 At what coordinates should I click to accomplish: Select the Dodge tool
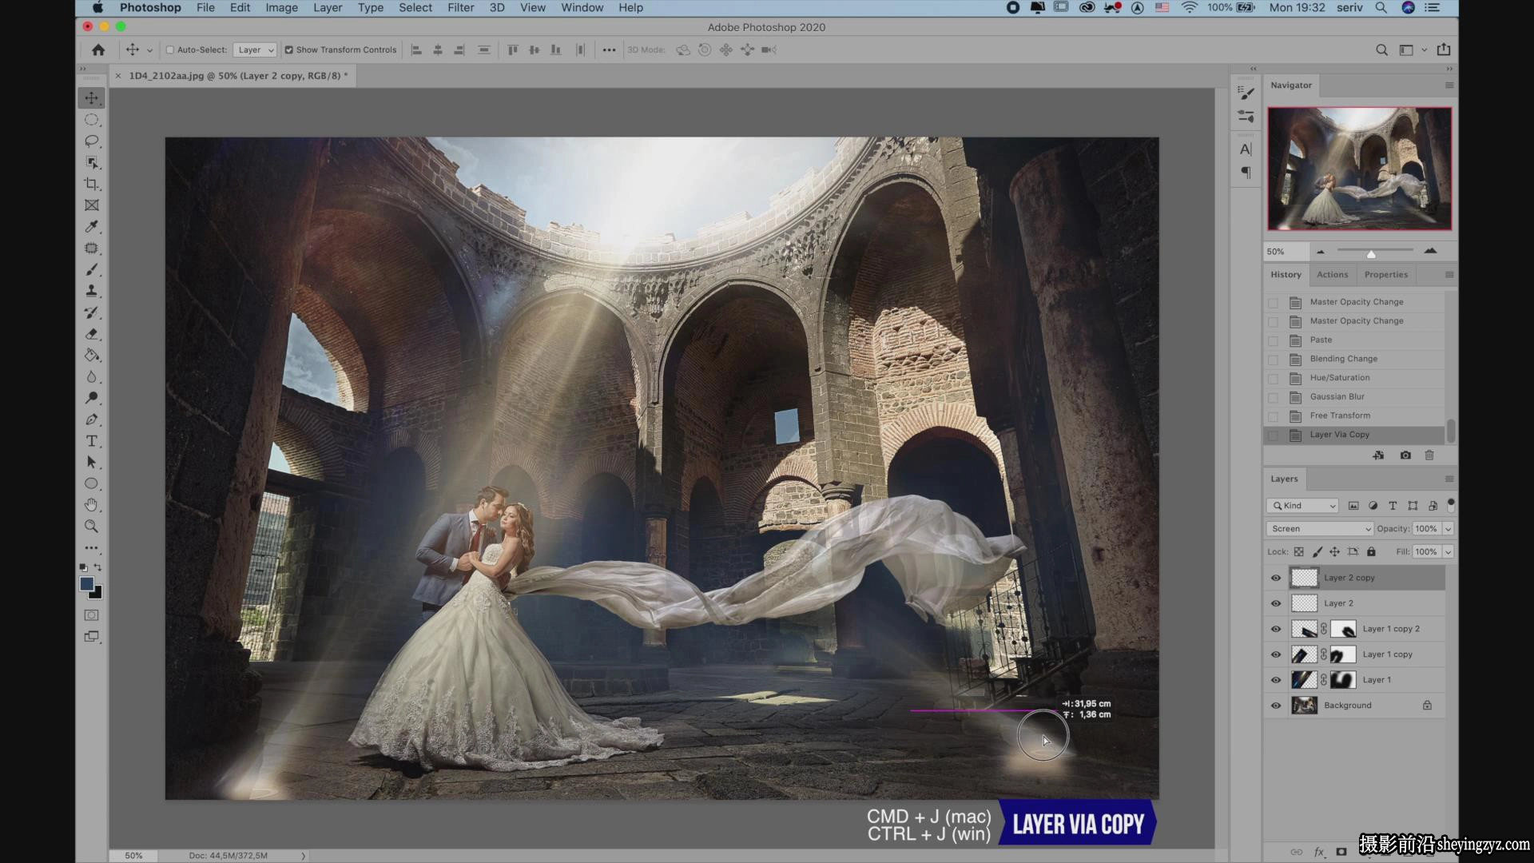point(92,398)
